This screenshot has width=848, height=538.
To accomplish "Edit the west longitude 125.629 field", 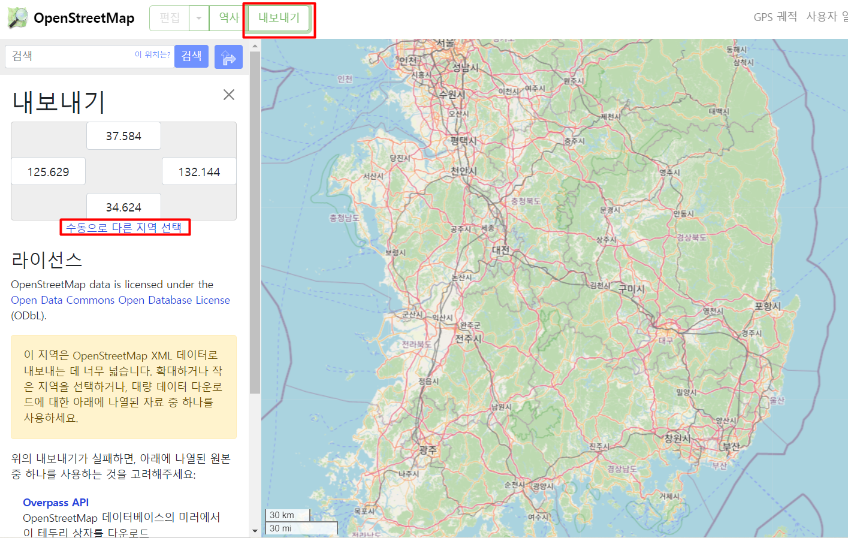I will 48,172.
